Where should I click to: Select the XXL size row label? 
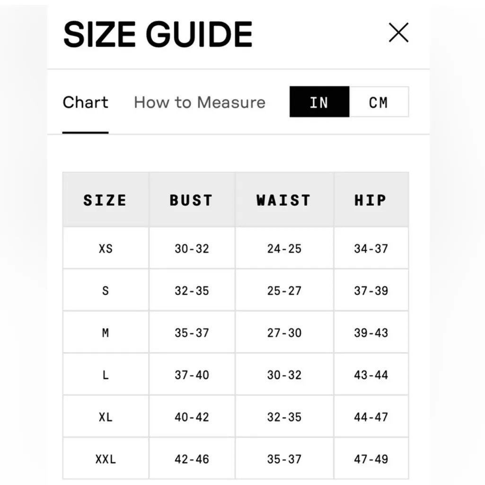click(x=106, y=459)
